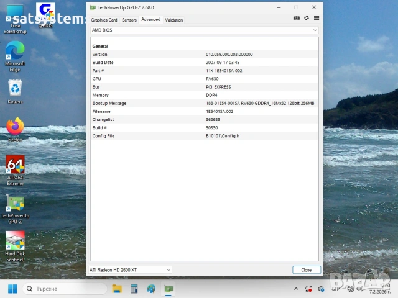Image resolution: width=398 pixels, height=298 pixels.
Task: Select the Hard Disk Sentinel desktop icon
Action: tap(15, 241)
